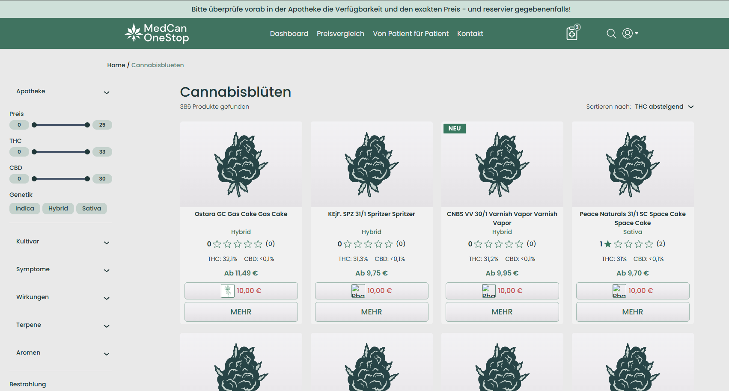The width and height of the screenshot is (729, 391).
Task: Click pharmacy icon on Ostara price button
Action: [x=228, y=291]
